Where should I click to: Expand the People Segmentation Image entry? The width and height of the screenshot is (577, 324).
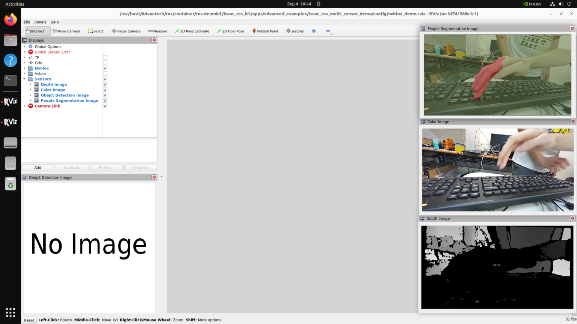(x=30, y=101)
